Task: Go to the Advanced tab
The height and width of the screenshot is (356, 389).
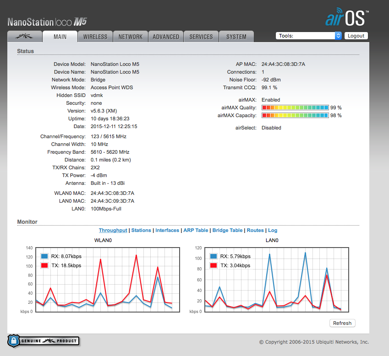Action: pos(166,37)
